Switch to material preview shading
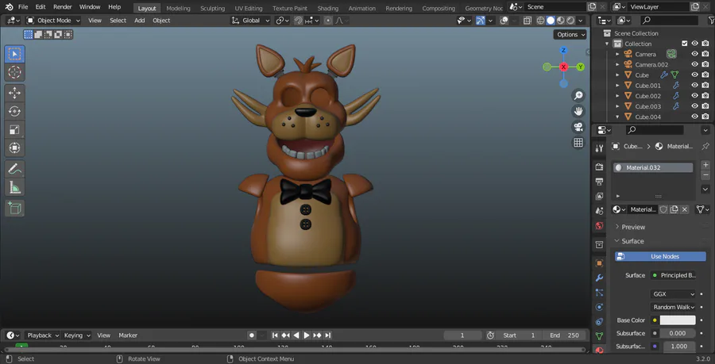715x364 pixels. pos(561,21)
